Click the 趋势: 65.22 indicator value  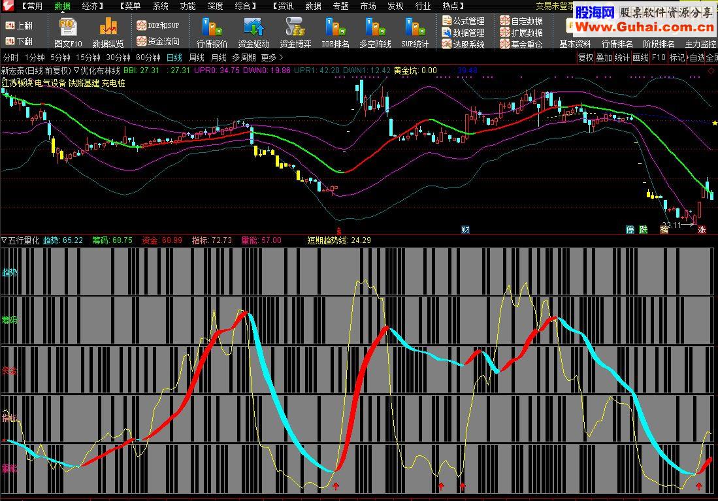[x=63, y=240]
